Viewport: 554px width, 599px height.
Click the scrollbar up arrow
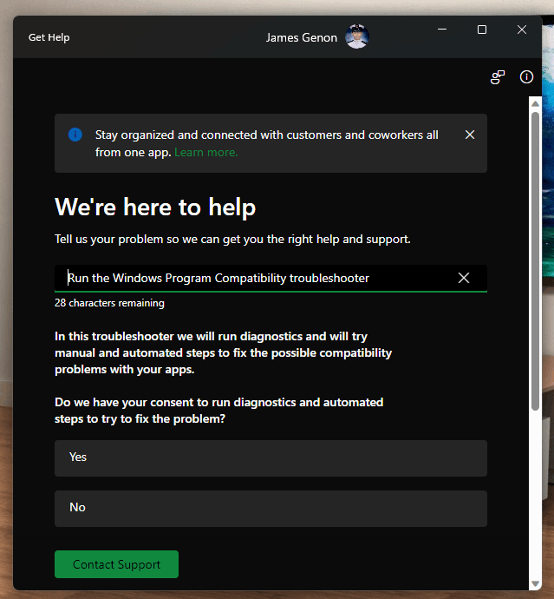(535, 103)
